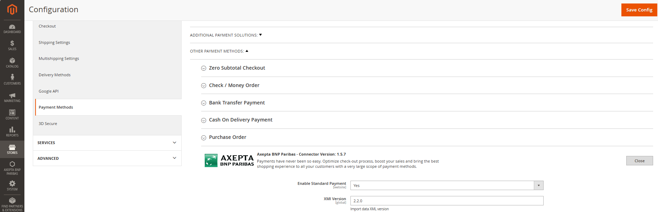Expand the Purchase Order section
658x212 pixels.
coord(227,138)
